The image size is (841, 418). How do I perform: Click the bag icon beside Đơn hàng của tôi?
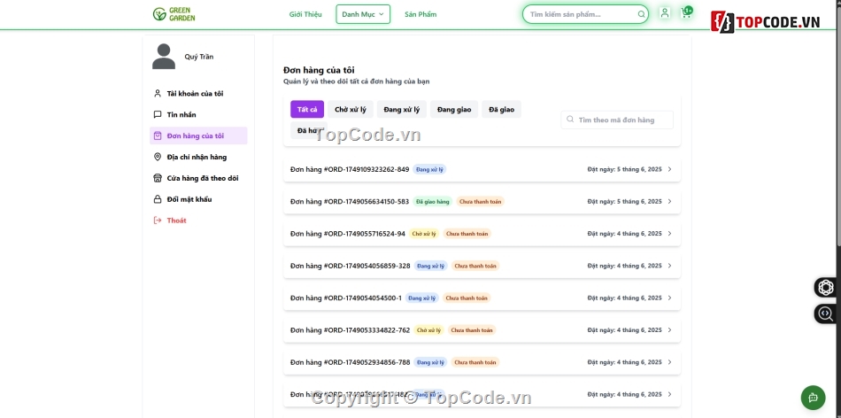coord(158,135)
